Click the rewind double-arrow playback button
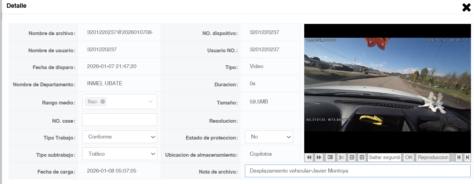The width and height of the screenshot is (474, 184). click(309, 157)
